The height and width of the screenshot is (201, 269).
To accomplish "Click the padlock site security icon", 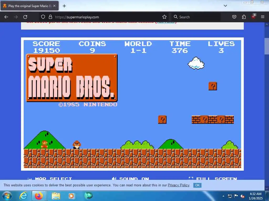I will point(50,17).
